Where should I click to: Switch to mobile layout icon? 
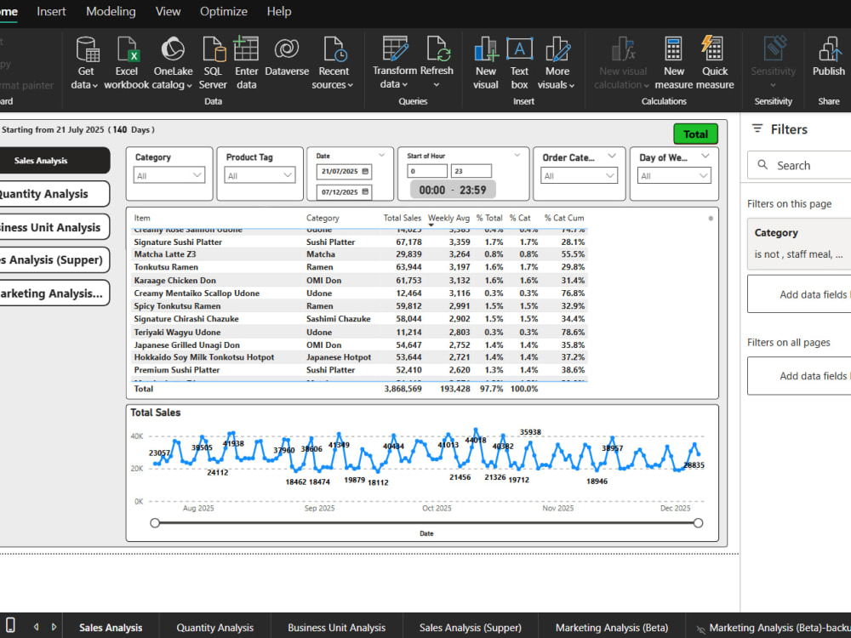9,625
